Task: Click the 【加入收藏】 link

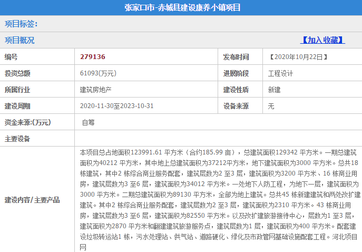Action: [323, 40]
